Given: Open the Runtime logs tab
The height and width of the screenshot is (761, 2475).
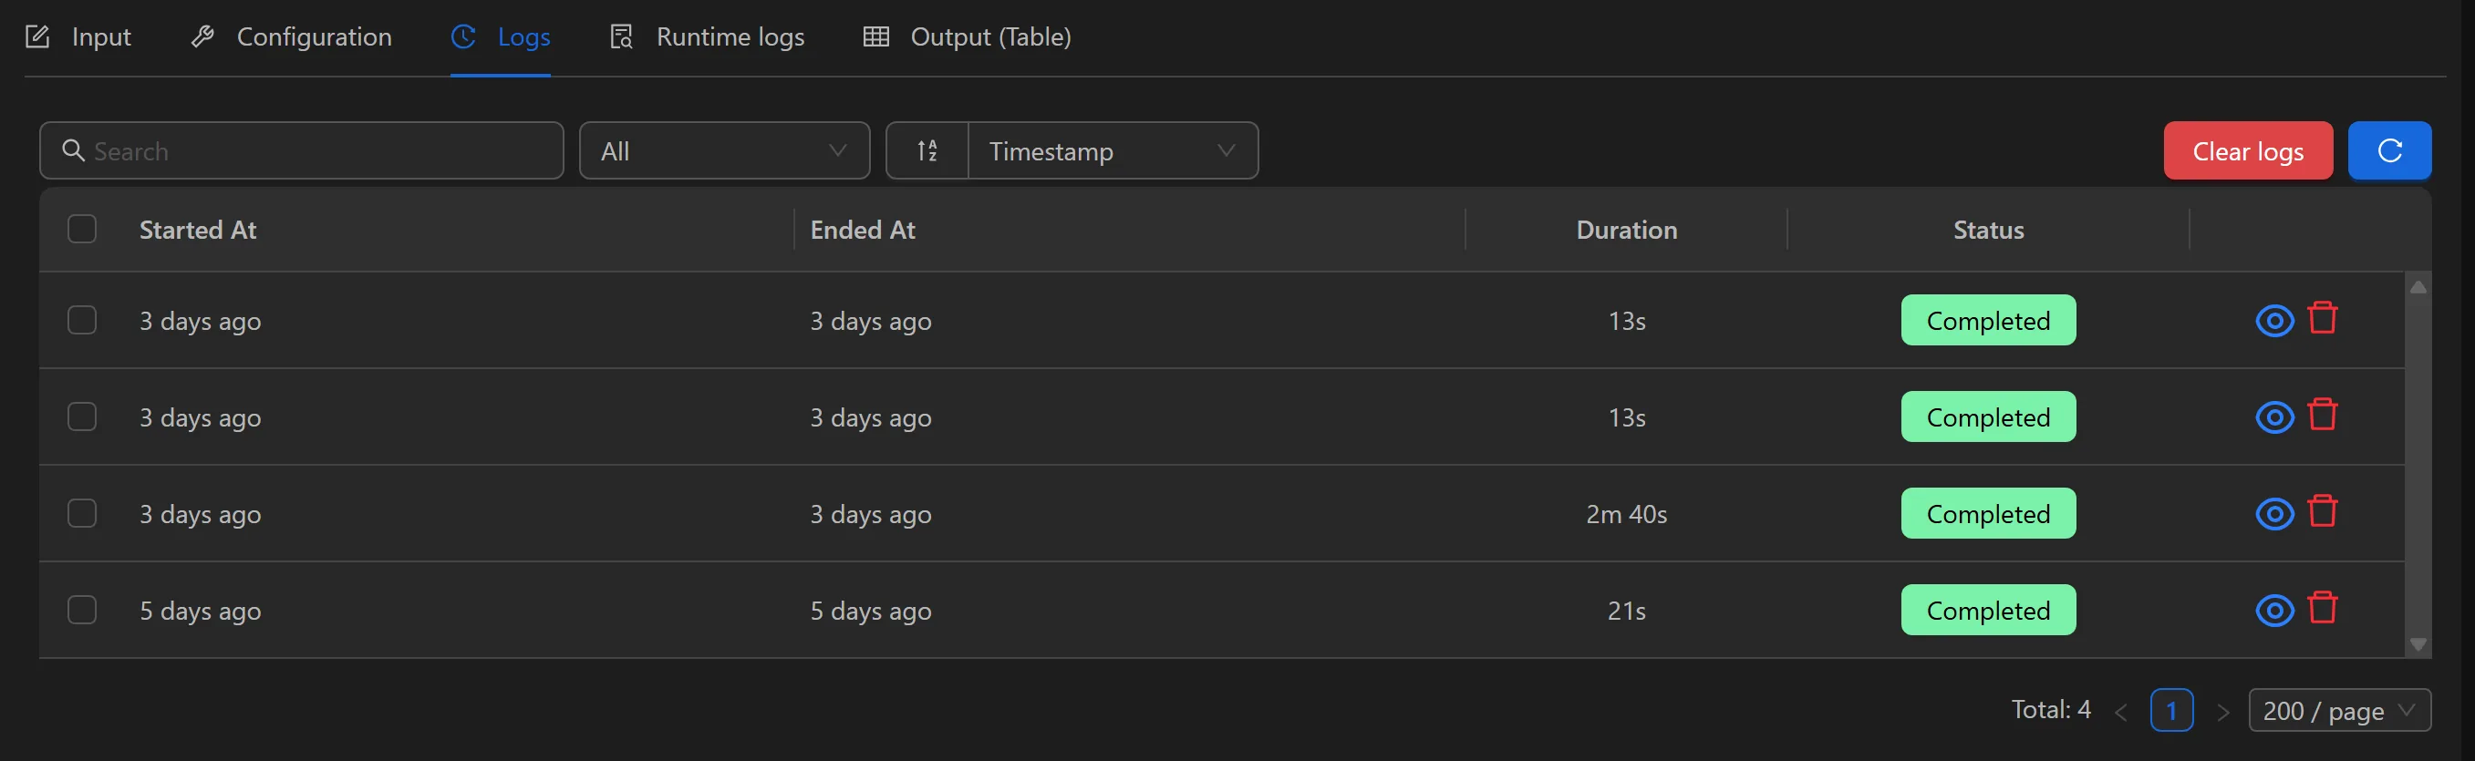Looking at the screenshot, I should pyautogui.click(x=730, y=36).
